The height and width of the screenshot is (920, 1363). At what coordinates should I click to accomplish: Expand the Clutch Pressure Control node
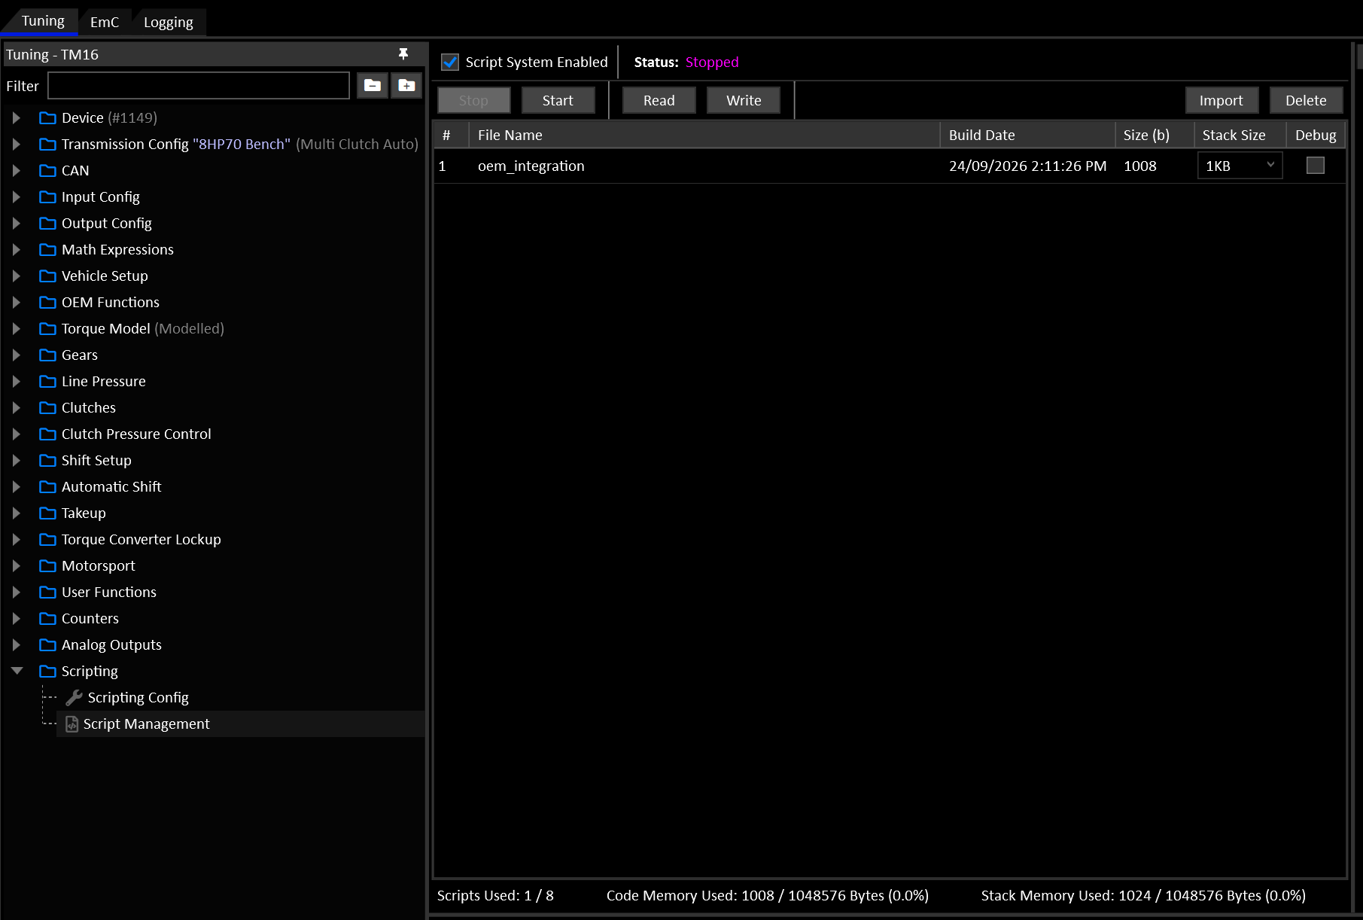[17, 434]
